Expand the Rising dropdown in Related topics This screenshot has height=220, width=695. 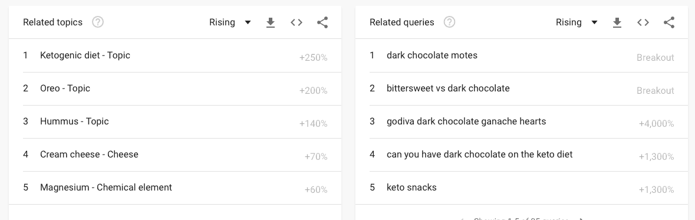click(230, 22)
